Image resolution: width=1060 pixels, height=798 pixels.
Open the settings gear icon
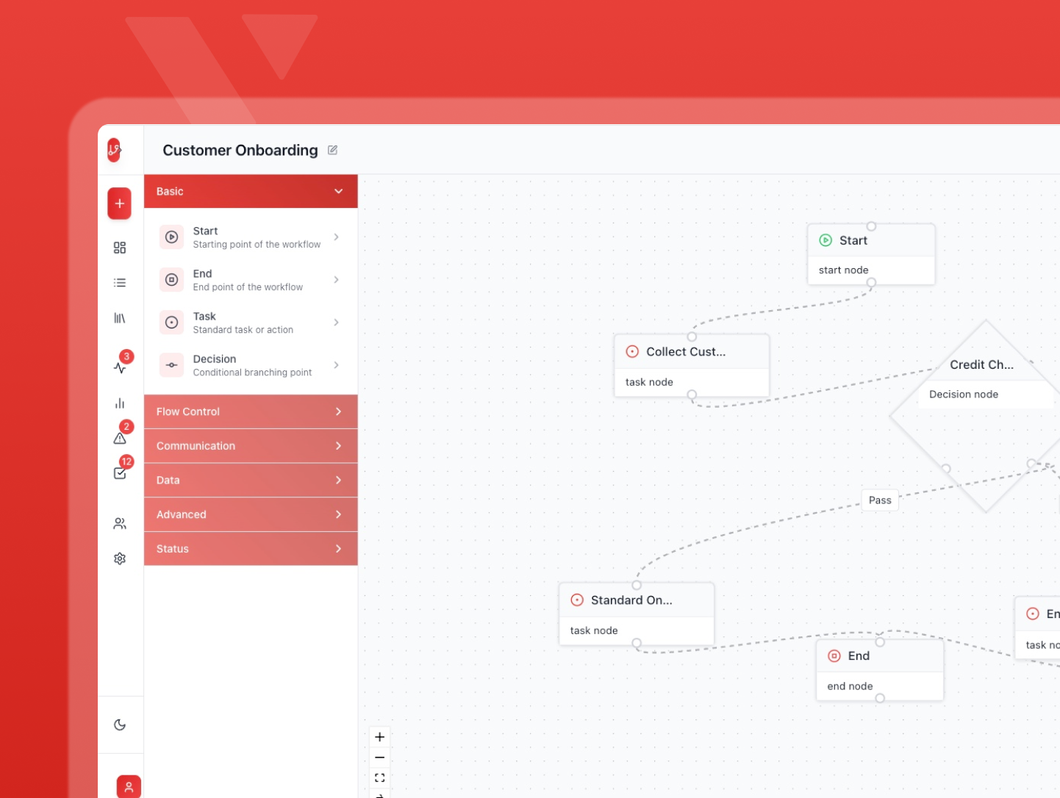(120, 558)
